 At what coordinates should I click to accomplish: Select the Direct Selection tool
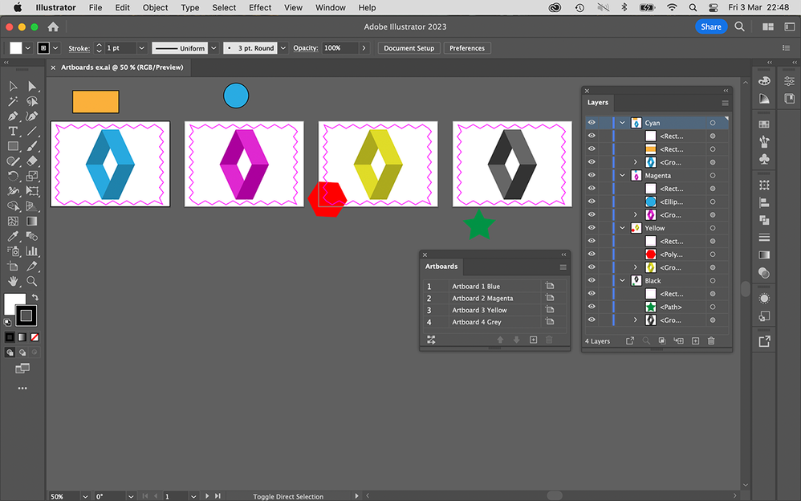tap(32, 87)
